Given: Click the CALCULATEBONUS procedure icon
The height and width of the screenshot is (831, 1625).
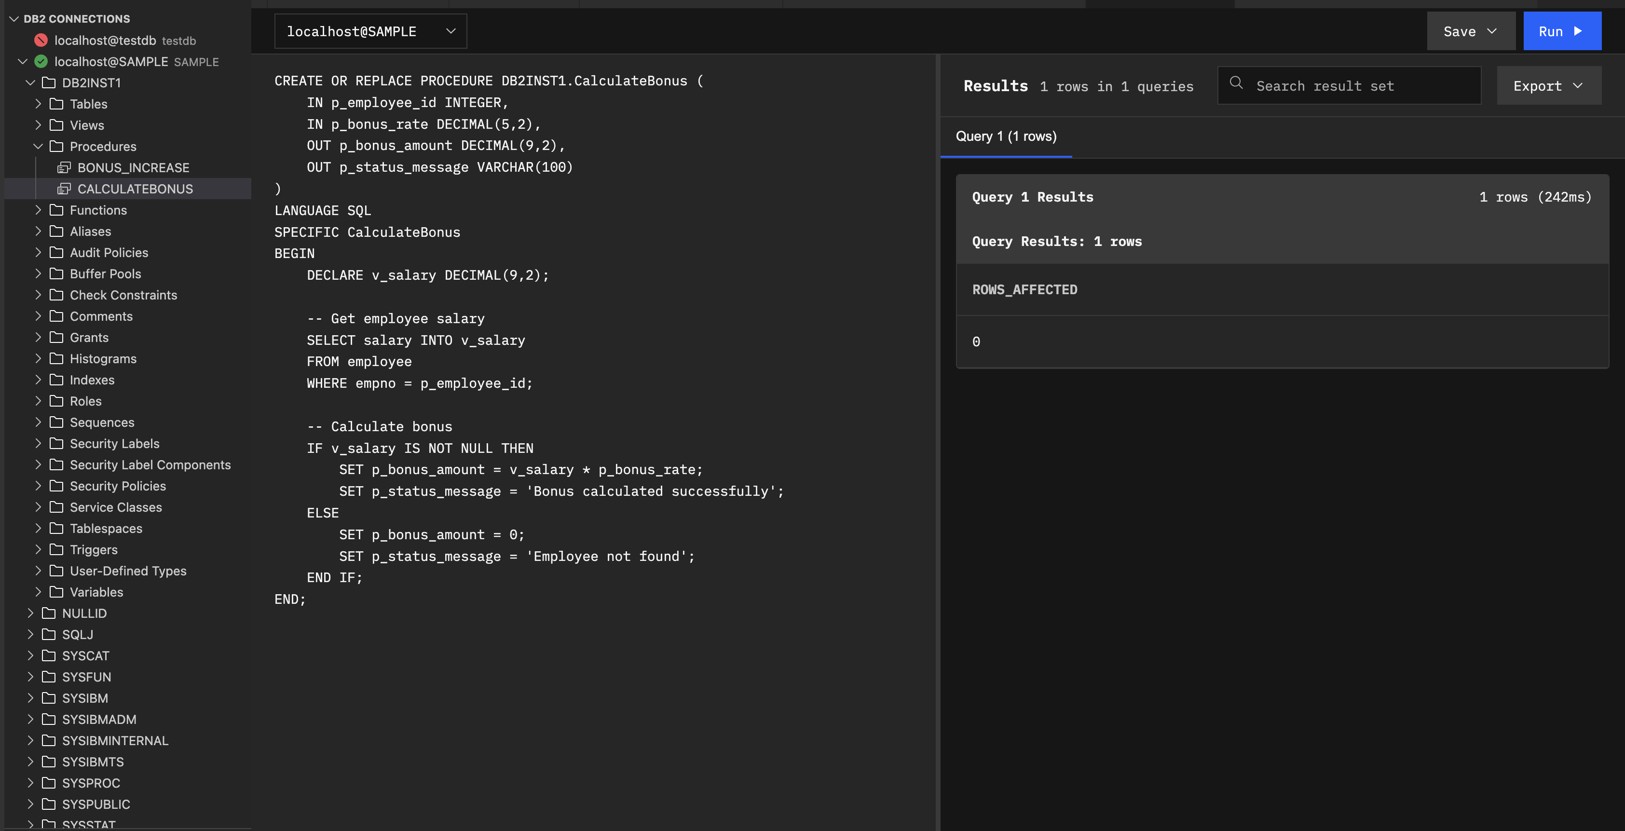Looking at the screenshot, I should coord(64,189).
